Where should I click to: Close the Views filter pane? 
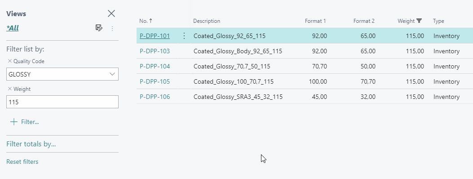tap(111, 13)
